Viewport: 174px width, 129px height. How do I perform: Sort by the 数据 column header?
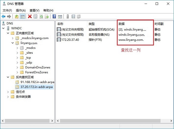(121, 24)
